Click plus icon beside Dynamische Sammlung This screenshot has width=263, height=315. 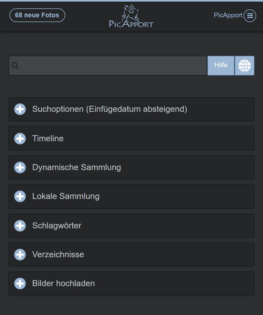pos(20,167)
